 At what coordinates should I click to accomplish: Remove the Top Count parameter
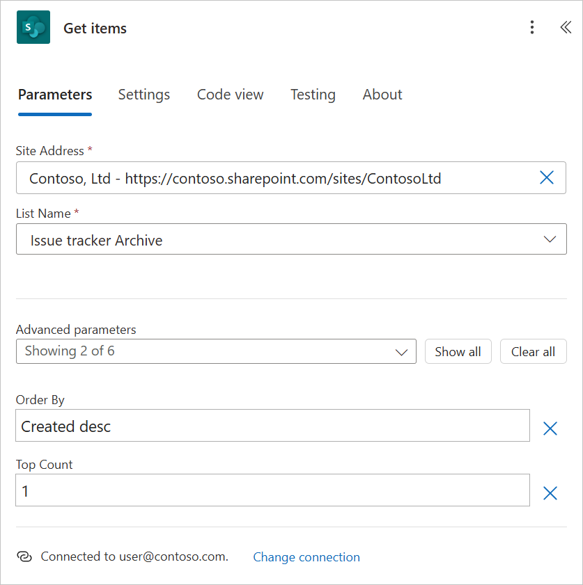coord(550,493)
